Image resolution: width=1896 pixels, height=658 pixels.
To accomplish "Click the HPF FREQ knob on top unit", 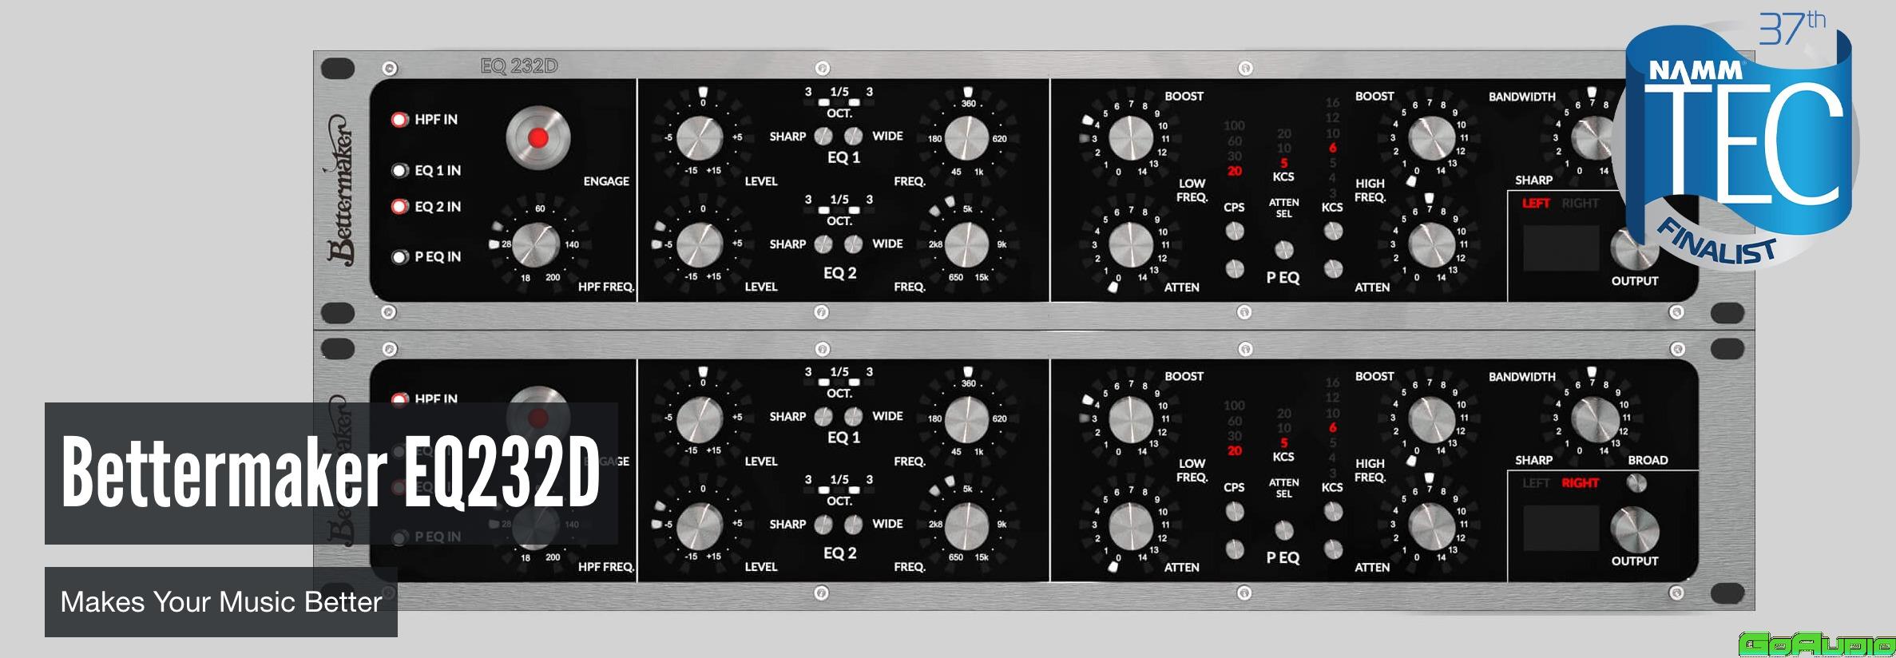I will 536,244.
